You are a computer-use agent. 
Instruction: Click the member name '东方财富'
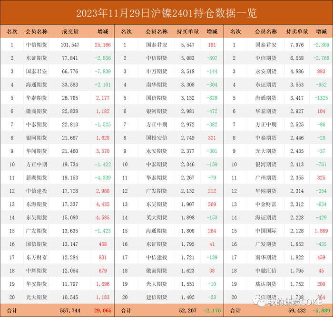[37, 258]
